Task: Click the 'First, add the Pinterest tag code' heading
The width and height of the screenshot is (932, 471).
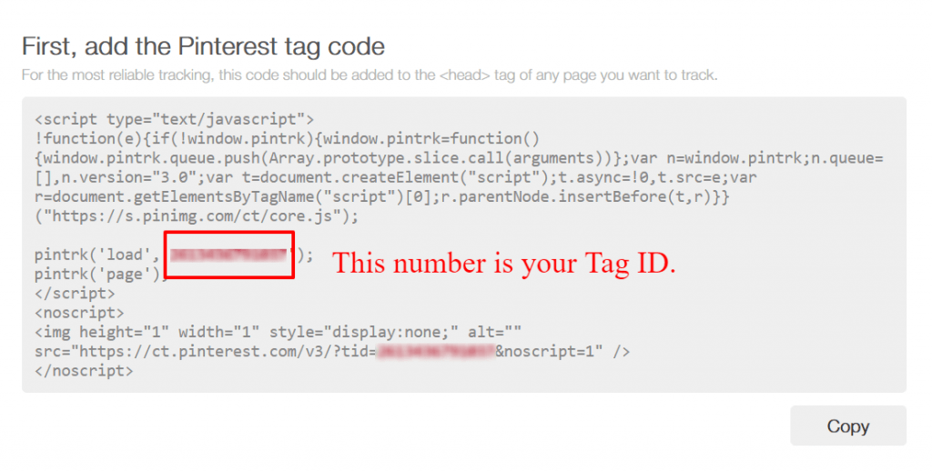Action: (203, 46)
